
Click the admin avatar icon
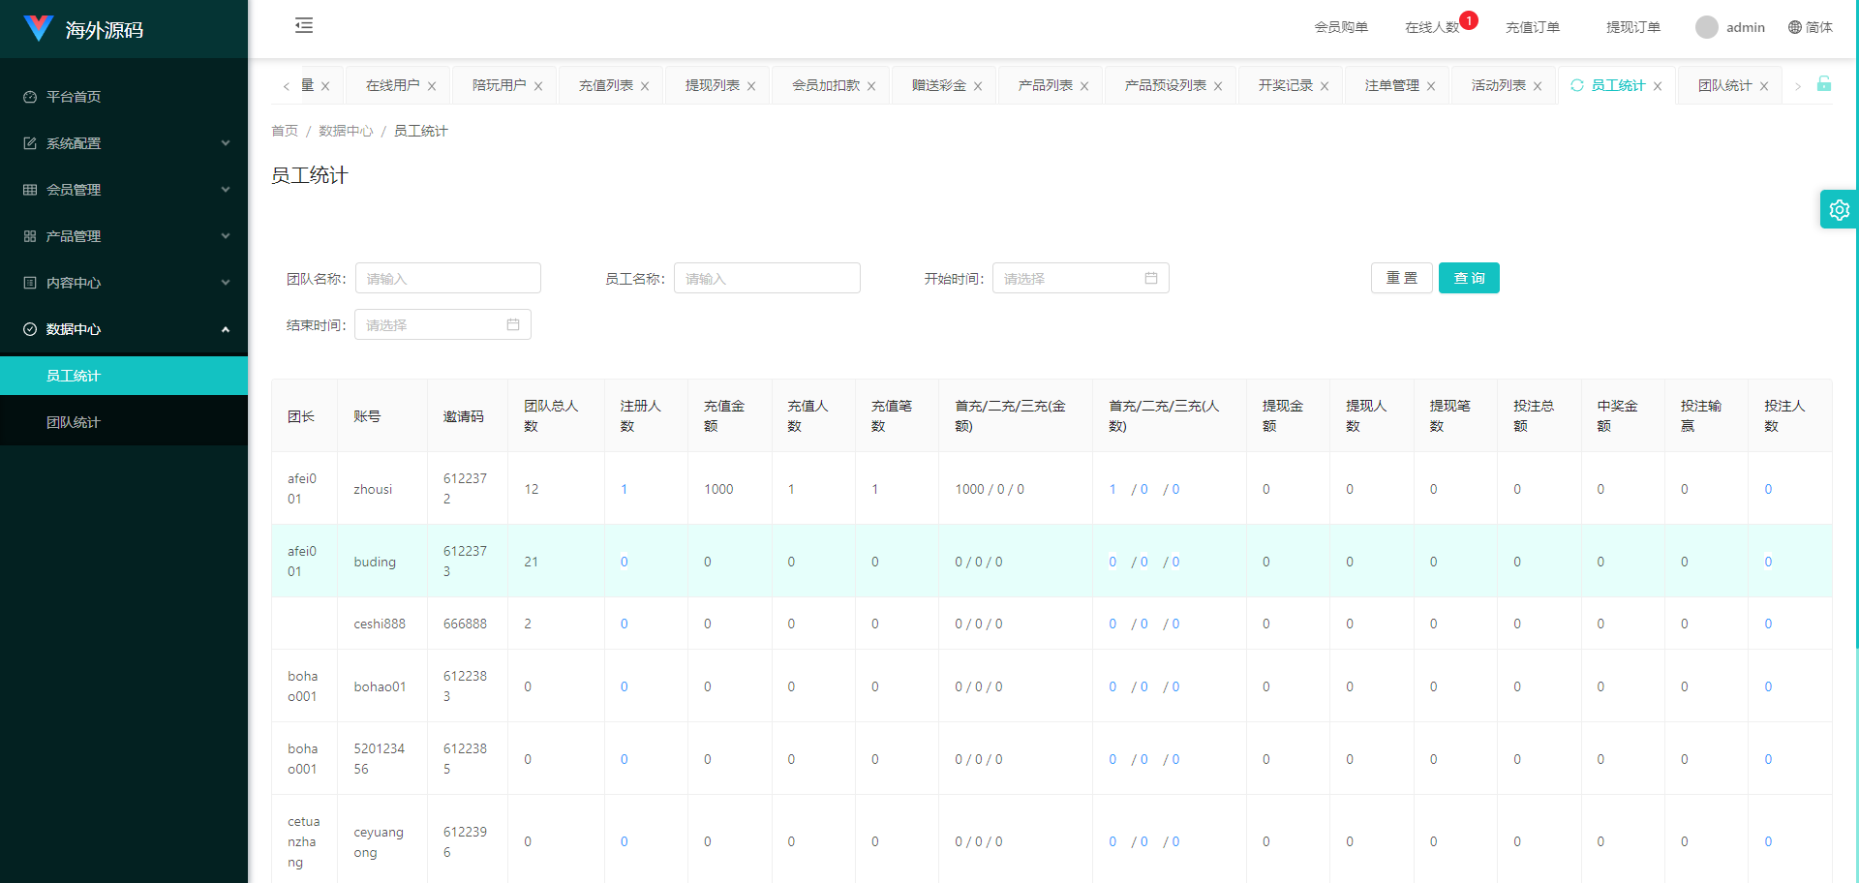1706,27
